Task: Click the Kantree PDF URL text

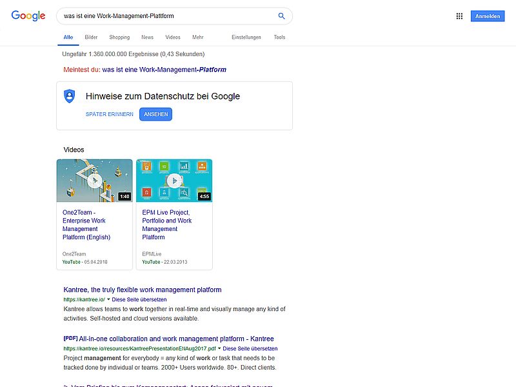Action: (x=139, y=348)
